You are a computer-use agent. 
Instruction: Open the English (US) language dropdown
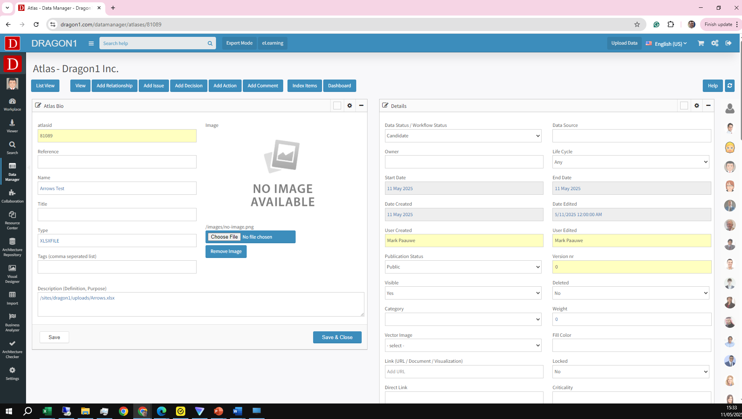(667, 43)
